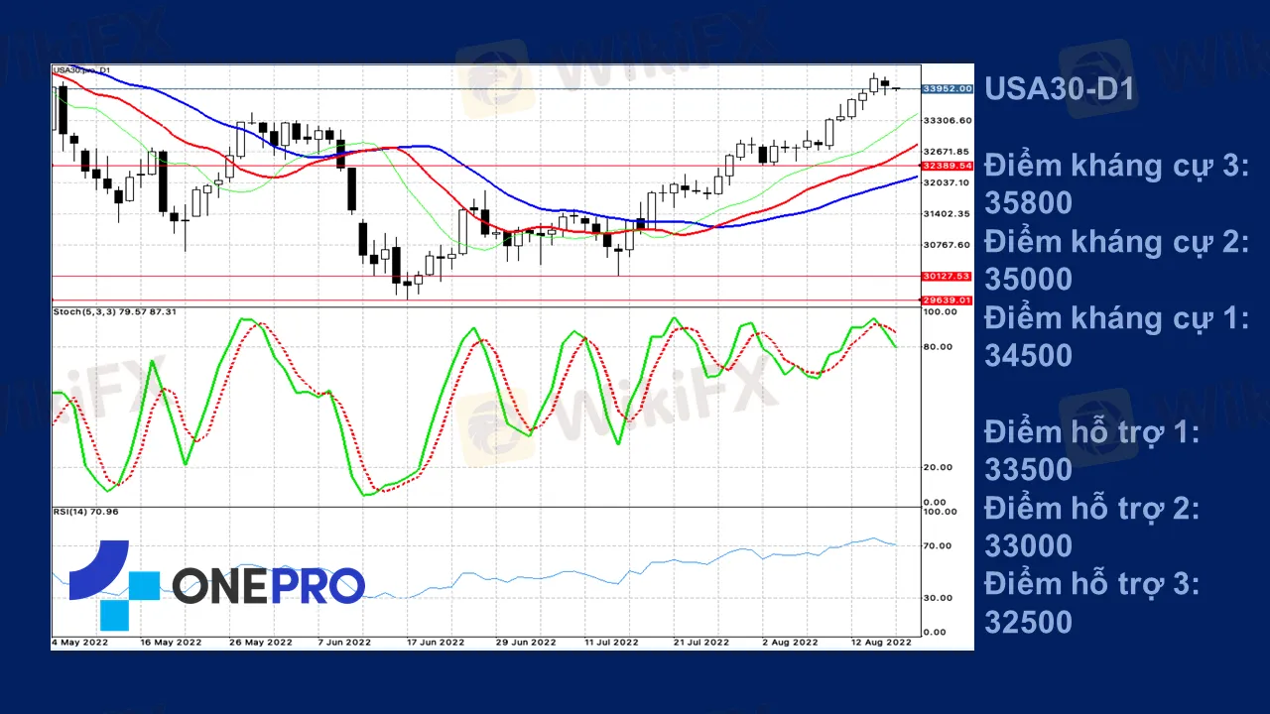
Task: Click the ONEPRO brand name text
Action: click(268, 586)
